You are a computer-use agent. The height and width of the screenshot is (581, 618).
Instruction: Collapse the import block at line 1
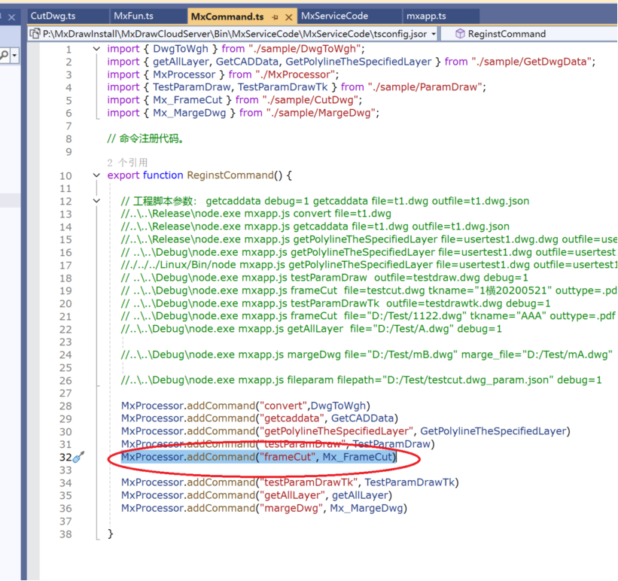96,49
